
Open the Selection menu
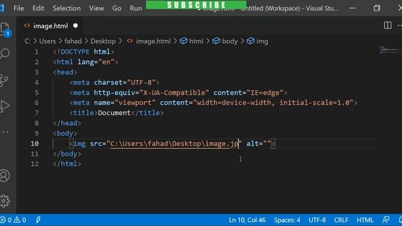(x=67, y=8)
